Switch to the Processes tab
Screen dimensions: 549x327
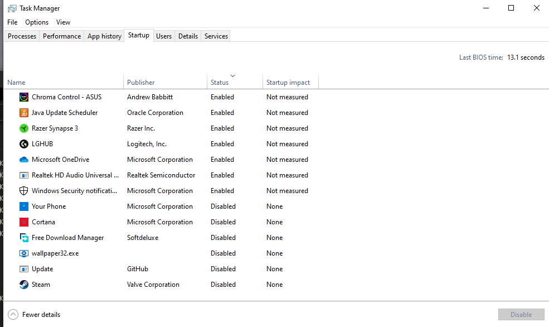point(21,36)
